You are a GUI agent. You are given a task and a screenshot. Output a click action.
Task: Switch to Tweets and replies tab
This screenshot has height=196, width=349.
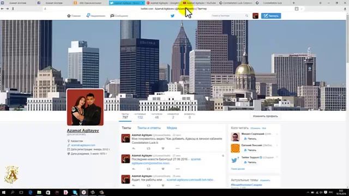149,128
